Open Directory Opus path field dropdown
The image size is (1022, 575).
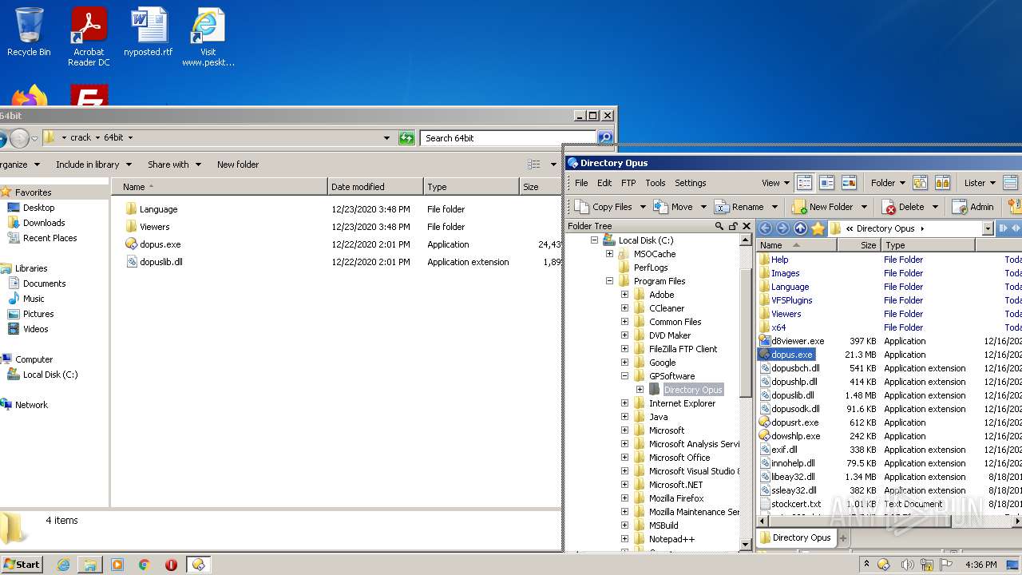988,228
